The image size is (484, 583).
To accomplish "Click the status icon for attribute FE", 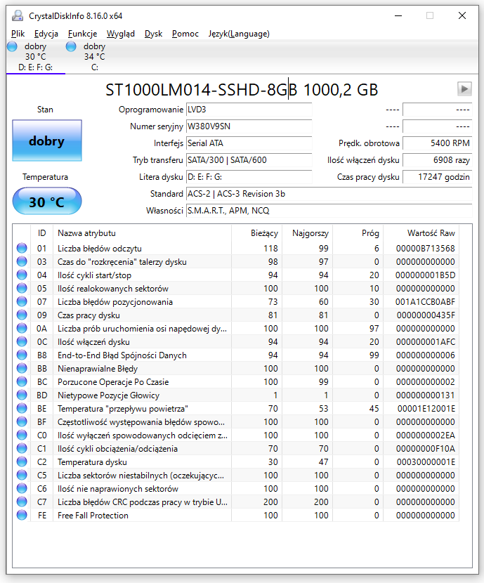I will pos(22,516).
